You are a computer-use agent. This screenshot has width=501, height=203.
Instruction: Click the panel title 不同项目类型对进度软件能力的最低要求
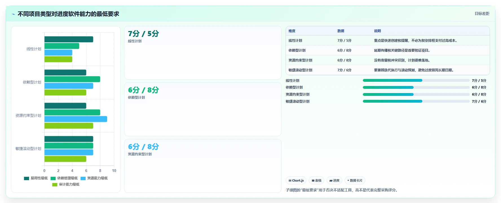coord(68,14)
